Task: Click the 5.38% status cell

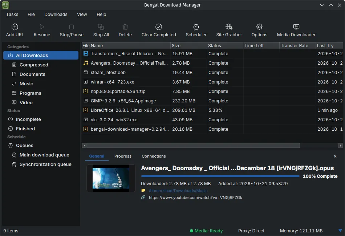Action: (x=225, y=110)
